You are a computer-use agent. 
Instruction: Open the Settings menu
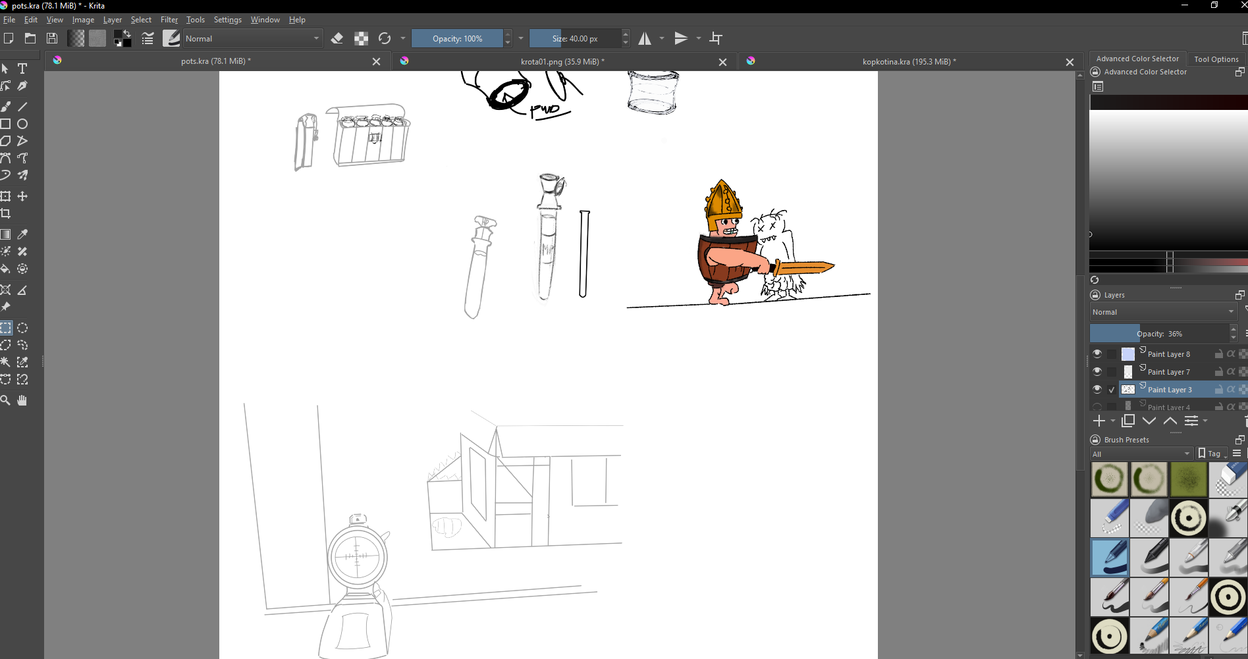(x=228, y=20)
